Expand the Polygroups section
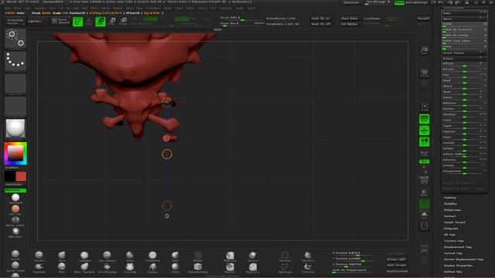 (452, 210)
